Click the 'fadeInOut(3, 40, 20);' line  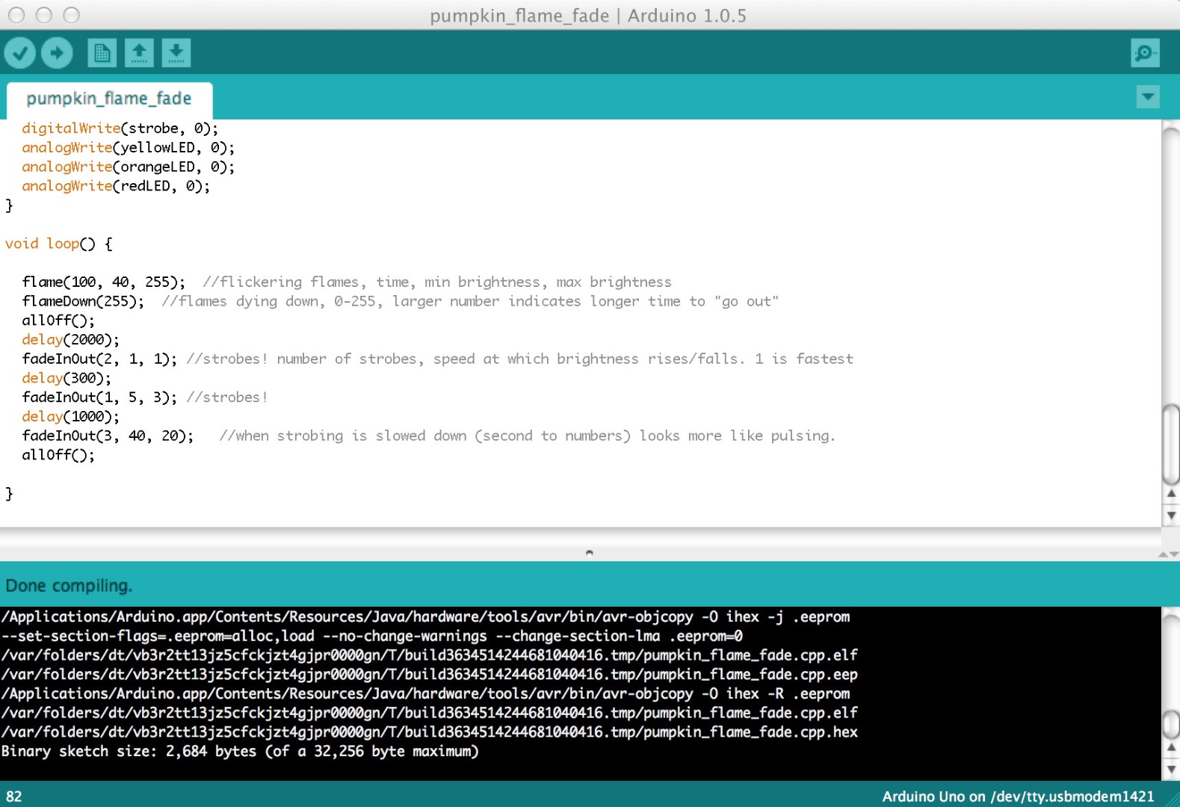pos(108,436)
